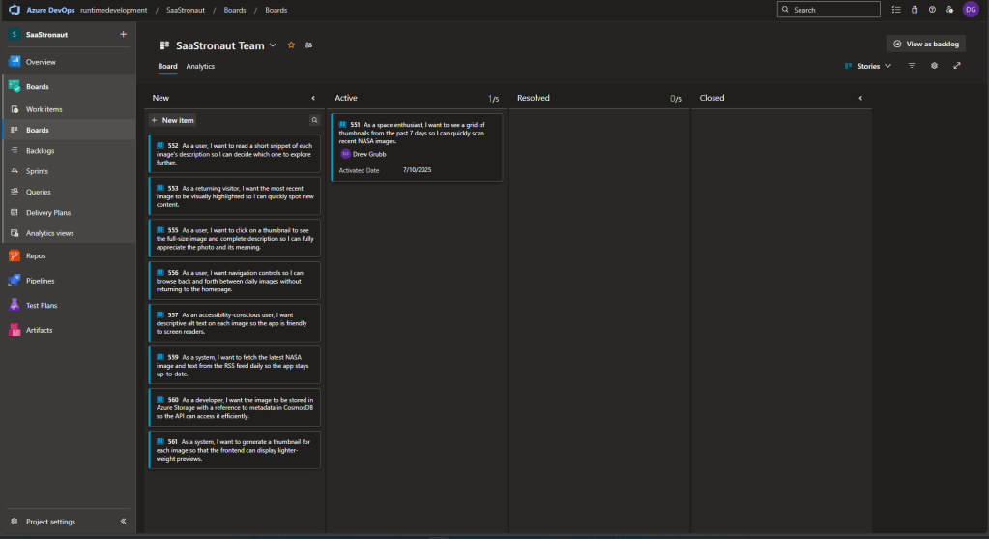
Task: Select Sprints in the Boards submenu
Action: 39,171
